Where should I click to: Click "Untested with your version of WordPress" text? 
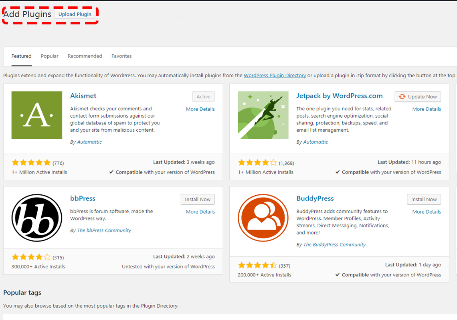pyautogui.click(x=168, y=267)
